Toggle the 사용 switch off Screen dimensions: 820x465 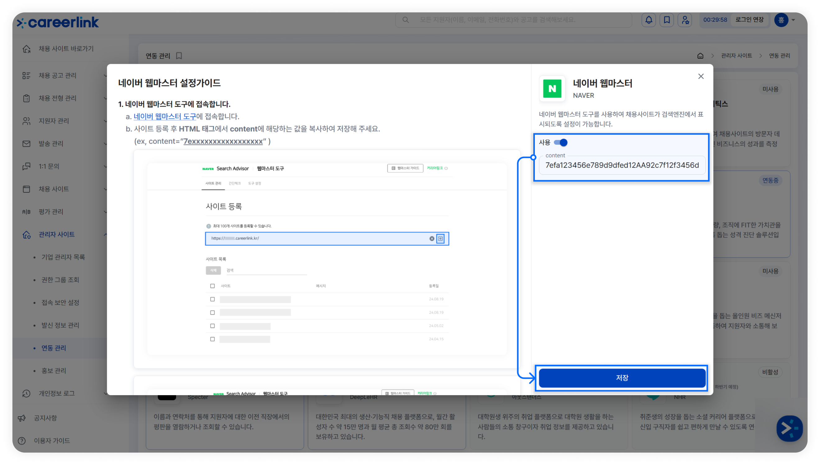pos(560,142)
